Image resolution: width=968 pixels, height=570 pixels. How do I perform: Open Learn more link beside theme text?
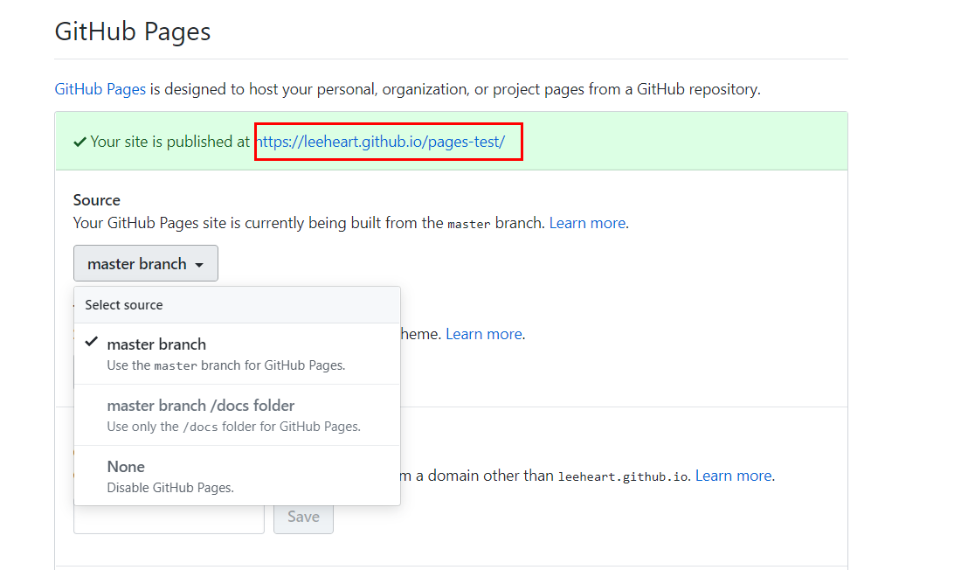pos(484,334)
